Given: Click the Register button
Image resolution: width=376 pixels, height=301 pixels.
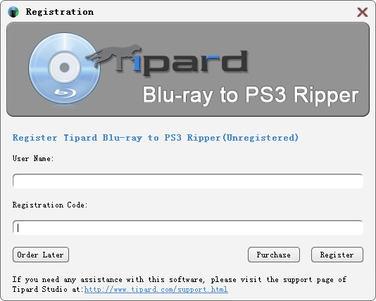Looking at the screenshot, I should 337,255.
